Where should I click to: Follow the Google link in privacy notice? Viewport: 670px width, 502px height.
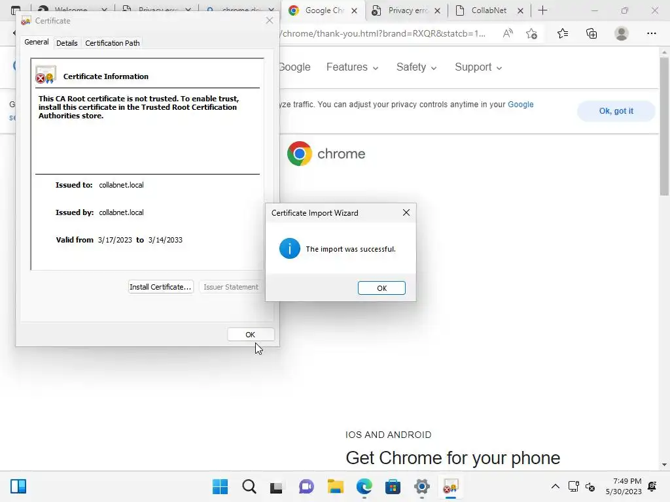[x=520, y=104]
